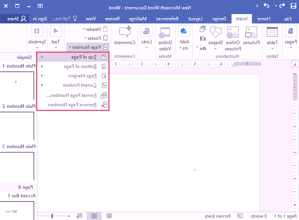
Task: Switch to the Home tab
Action: 264,19
